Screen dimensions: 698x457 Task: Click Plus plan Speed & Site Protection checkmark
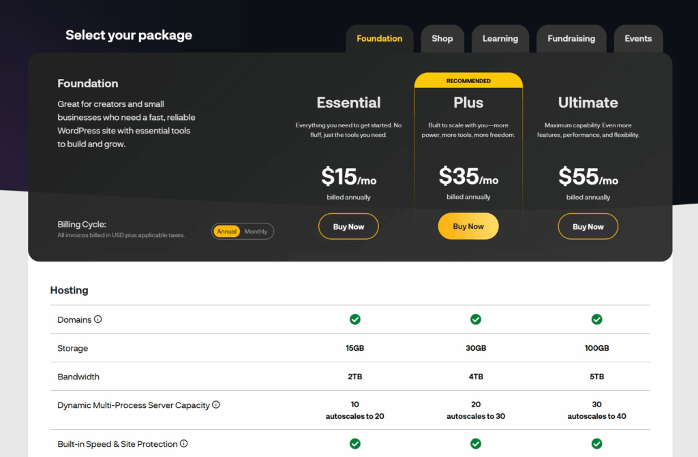click(476, 444)
